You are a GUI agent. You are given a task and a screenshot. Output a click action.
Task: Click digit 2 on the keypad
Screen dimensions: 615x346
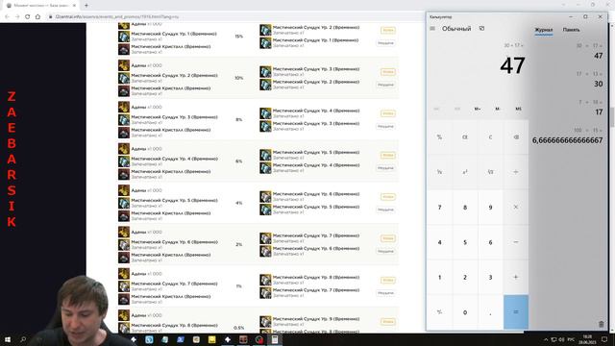(465, 277)
